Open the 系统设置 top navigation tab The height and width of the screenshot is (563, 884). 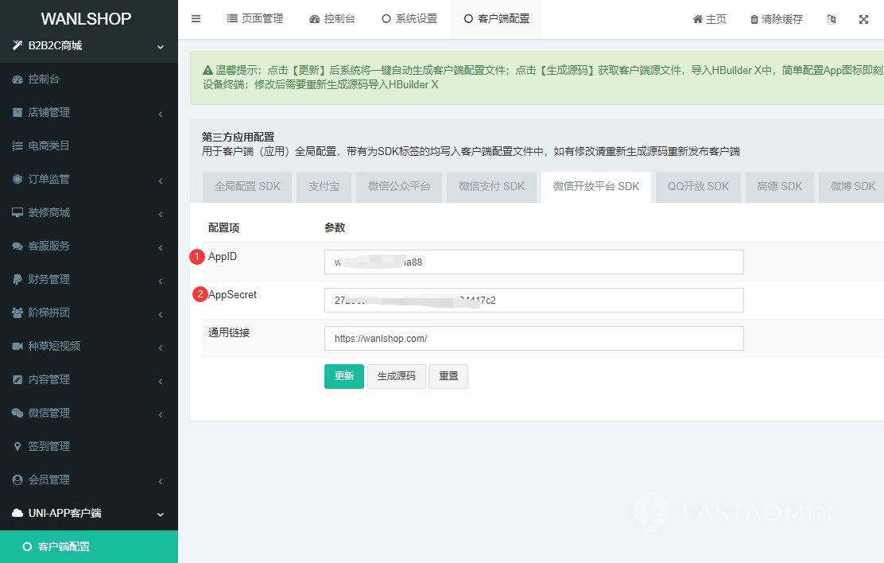[410, 18]
